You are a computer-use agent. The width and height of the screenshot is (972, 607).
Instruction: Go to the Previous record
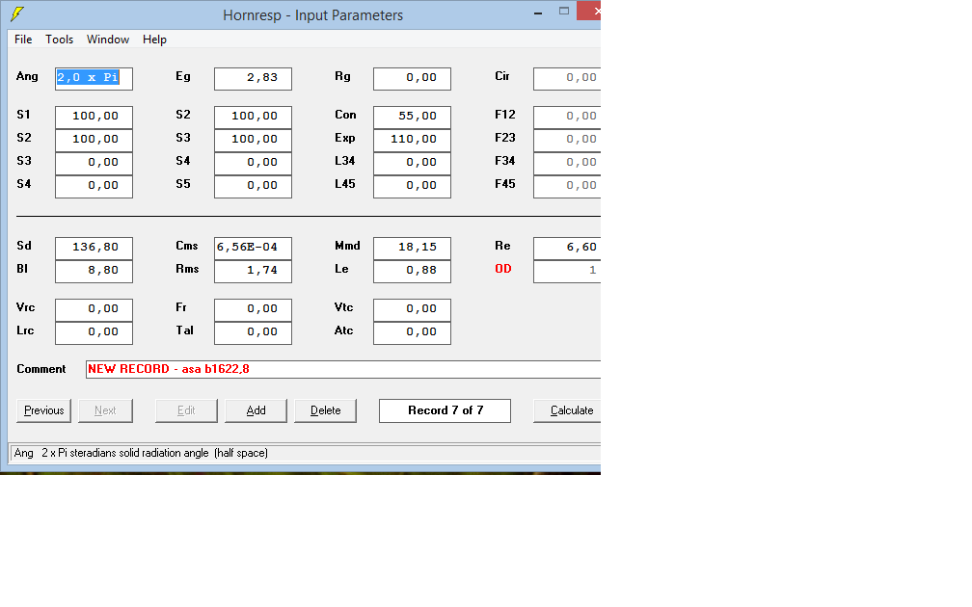click(43, 410)
